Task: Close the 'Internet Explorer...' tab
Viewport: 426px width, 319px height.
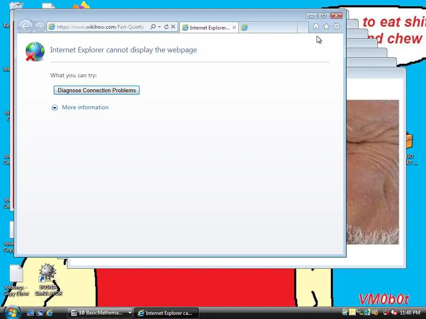Action: (234, 28)
